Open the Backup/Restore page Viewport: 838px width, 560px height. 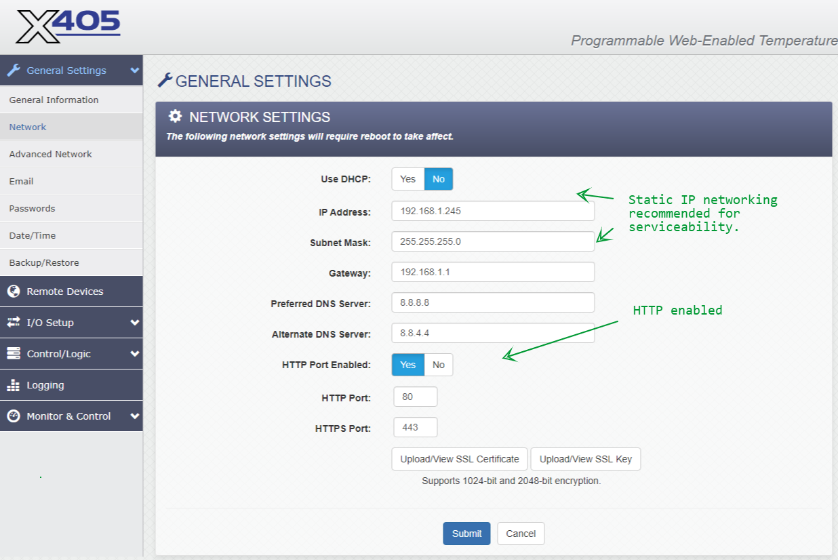coord(44,262)
